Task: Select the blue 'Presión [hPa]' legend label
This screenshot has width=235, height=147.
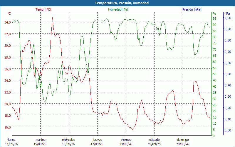Action: pos(192,9)
